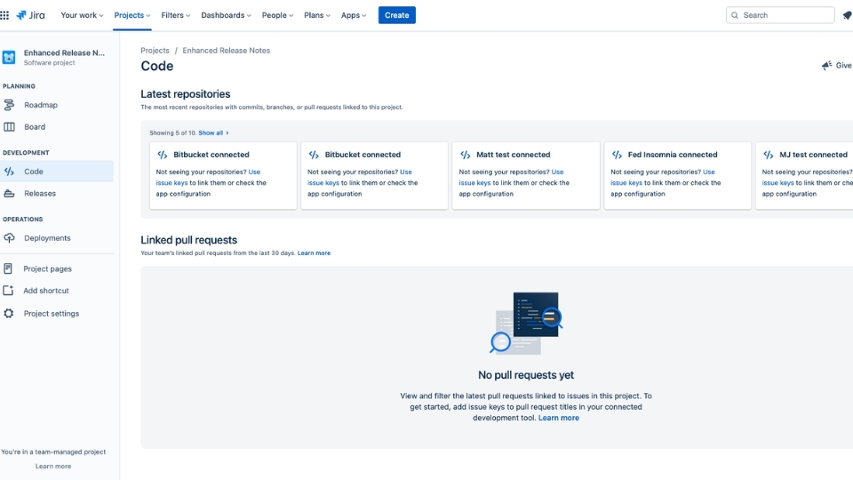Viewport: 853px width, 480px height.
Task: Click the Give feedback megaphone icon
Action: point(827,65)
